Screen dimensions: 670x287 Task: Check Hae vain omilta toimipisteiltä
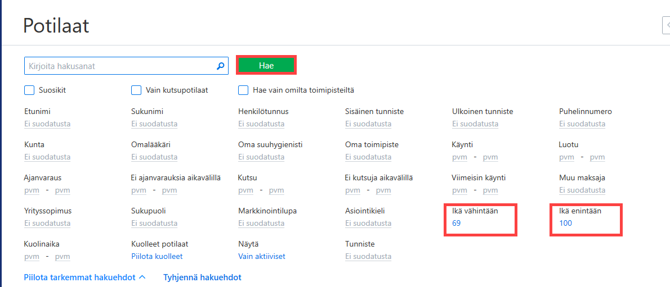[243, 90]
